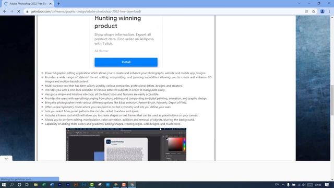Click bullet 'Lets you select from preset patterns'
Screen dimensions: 334x188
tap(92, 111)
